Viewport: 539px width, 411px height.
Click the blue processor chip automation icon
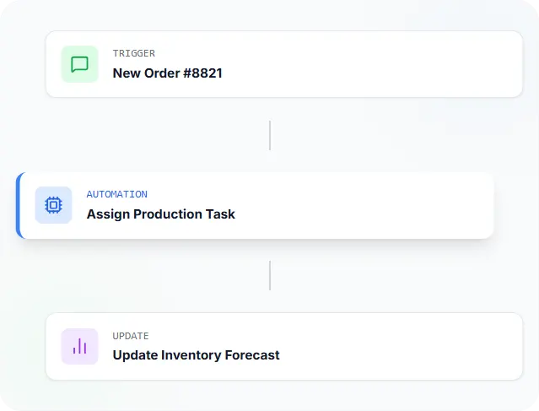53,205
